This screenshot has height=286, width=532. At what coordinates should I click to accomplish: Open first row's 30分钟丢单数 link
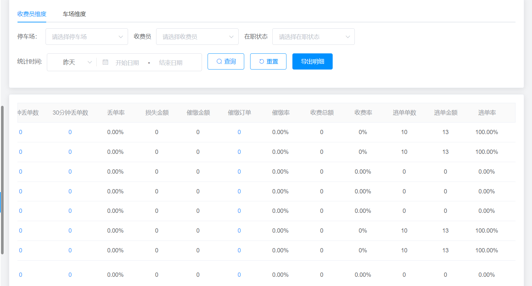70,132
